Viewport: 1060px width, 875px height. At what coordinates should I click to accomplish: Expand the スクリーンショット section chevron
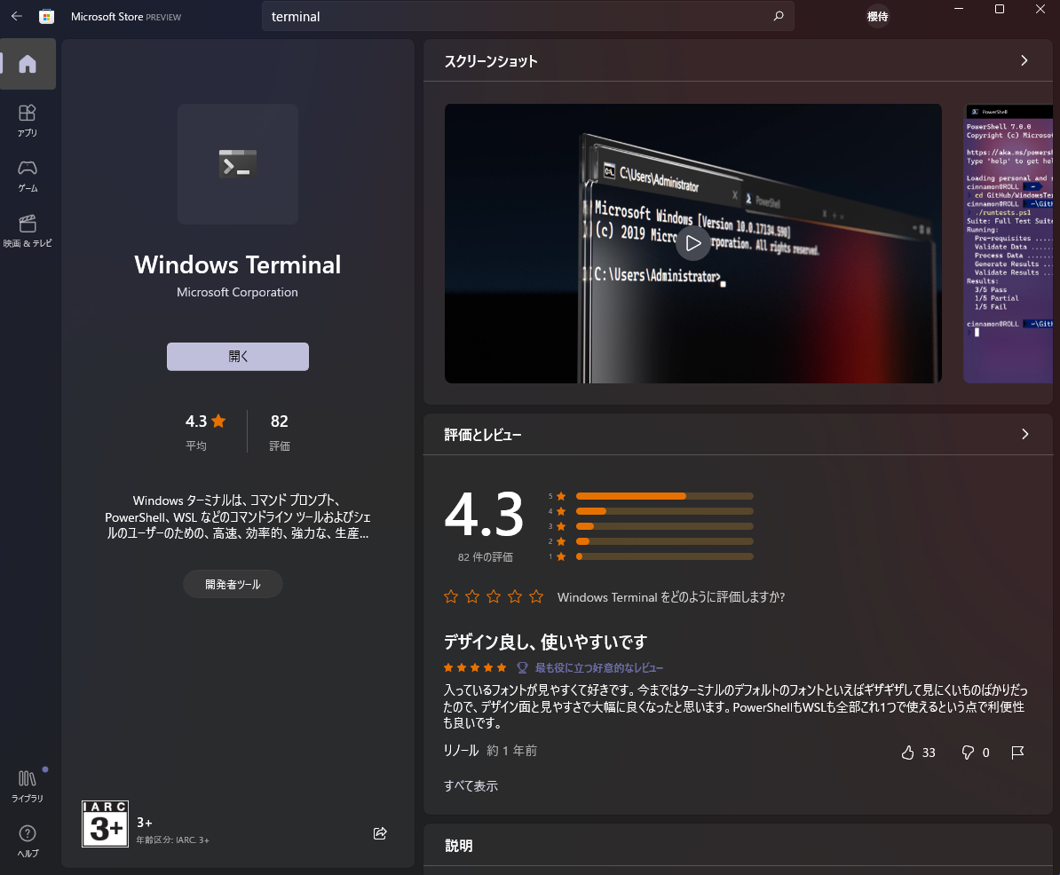pos(1024,60)
